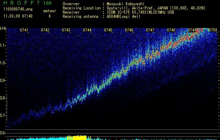Click the date stamp 11.03.09 07:40
Screen dimensions: 220x140
(18, 16)
